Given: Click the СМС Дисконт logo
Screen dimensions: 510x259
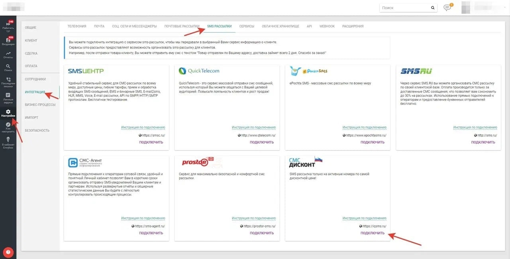Looking at the screenshot, I should coord(306,162).
